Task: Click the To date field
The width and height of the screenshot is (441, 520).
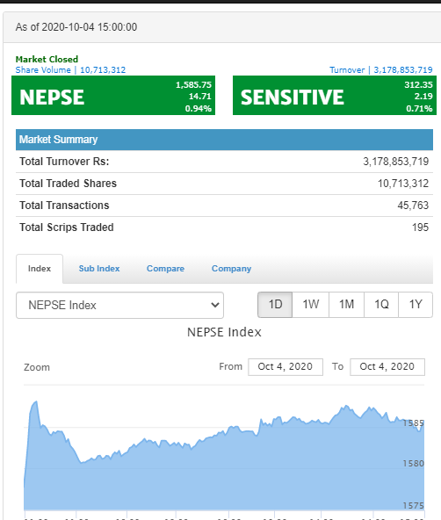Action: 387,367
